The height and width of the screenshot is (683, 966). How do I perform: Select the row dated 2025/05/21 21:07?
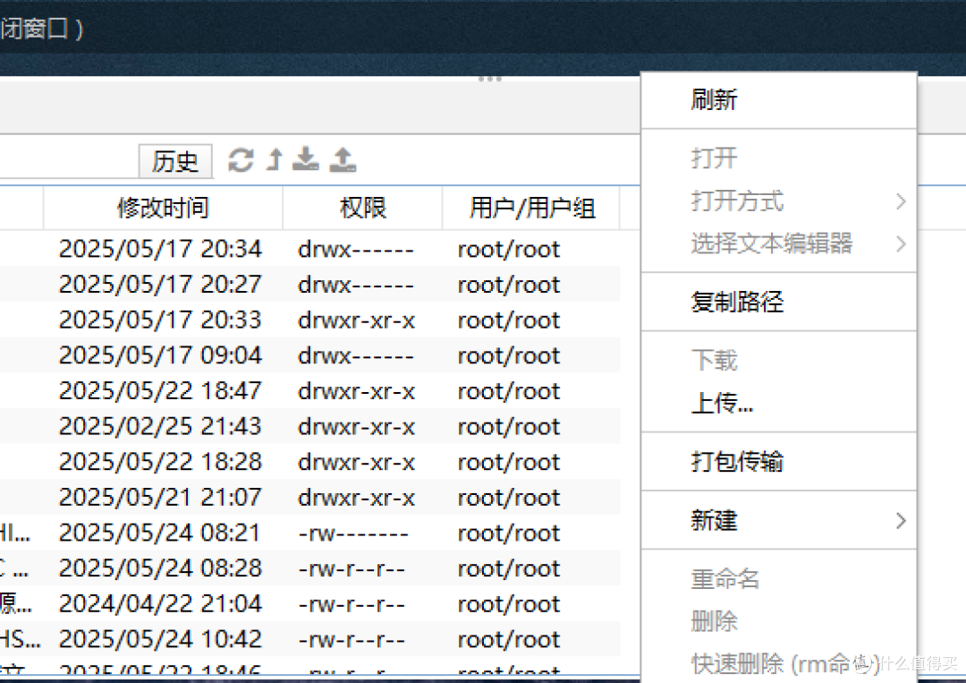[309, 498]
